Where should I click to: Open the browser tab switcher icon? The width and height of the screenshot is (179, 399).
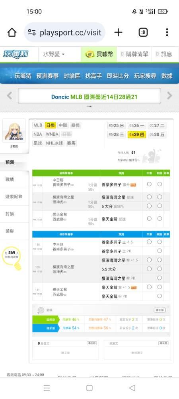[143, 32]
